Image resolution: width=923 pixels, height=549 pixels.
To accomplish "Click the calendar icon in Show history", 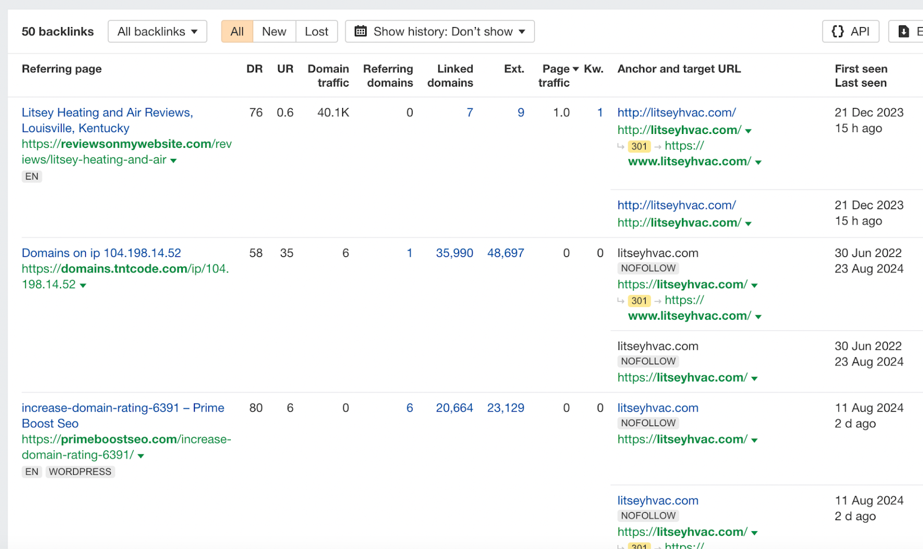I will click(361, 31).
